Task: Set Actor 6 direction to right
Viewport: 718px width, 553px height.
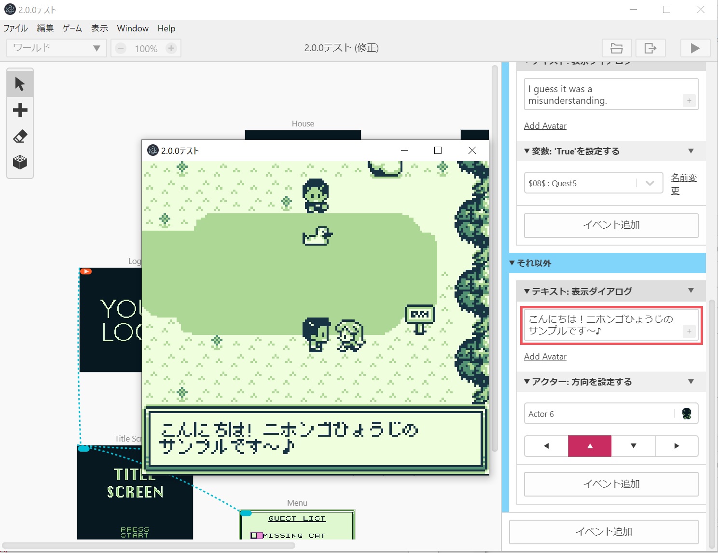Action: coord(677,446)
